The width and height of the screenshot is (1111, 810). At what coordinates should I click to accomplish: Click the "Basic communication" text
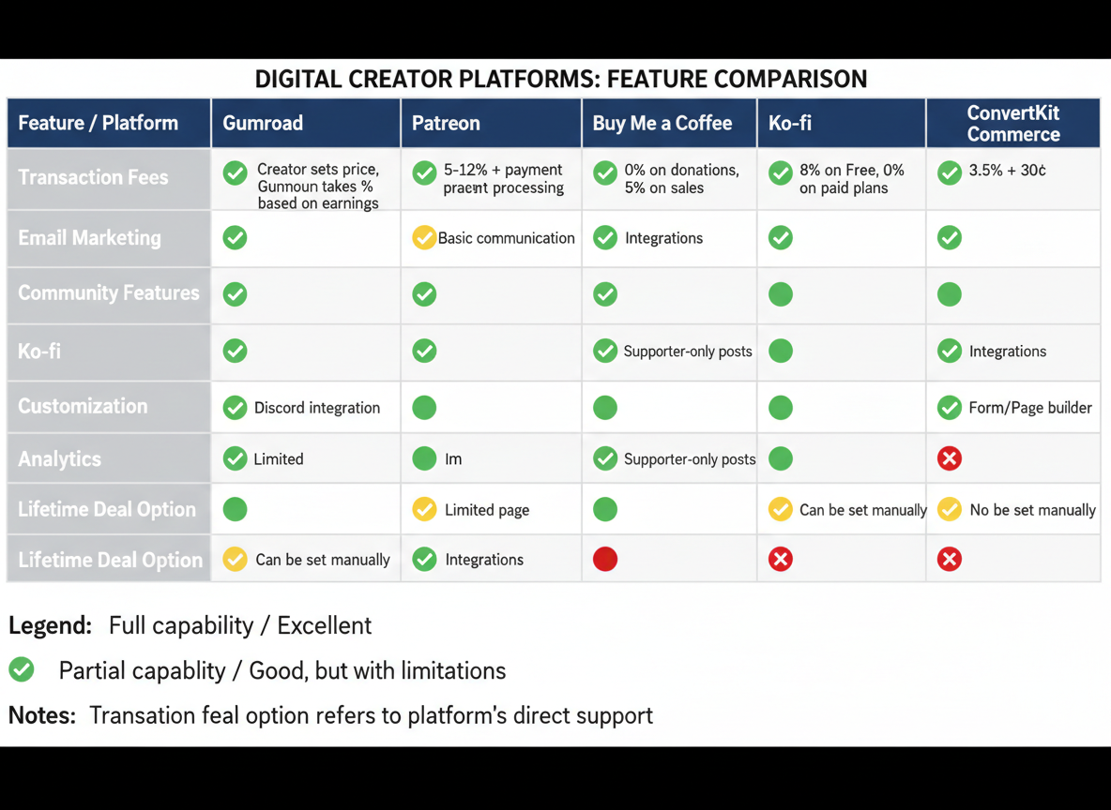click(506, 238)
